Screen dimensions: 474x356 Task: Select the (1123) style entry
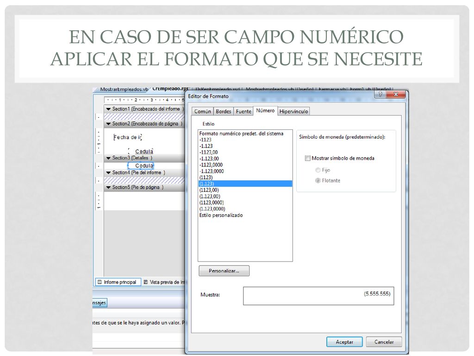tap(245, 178)
